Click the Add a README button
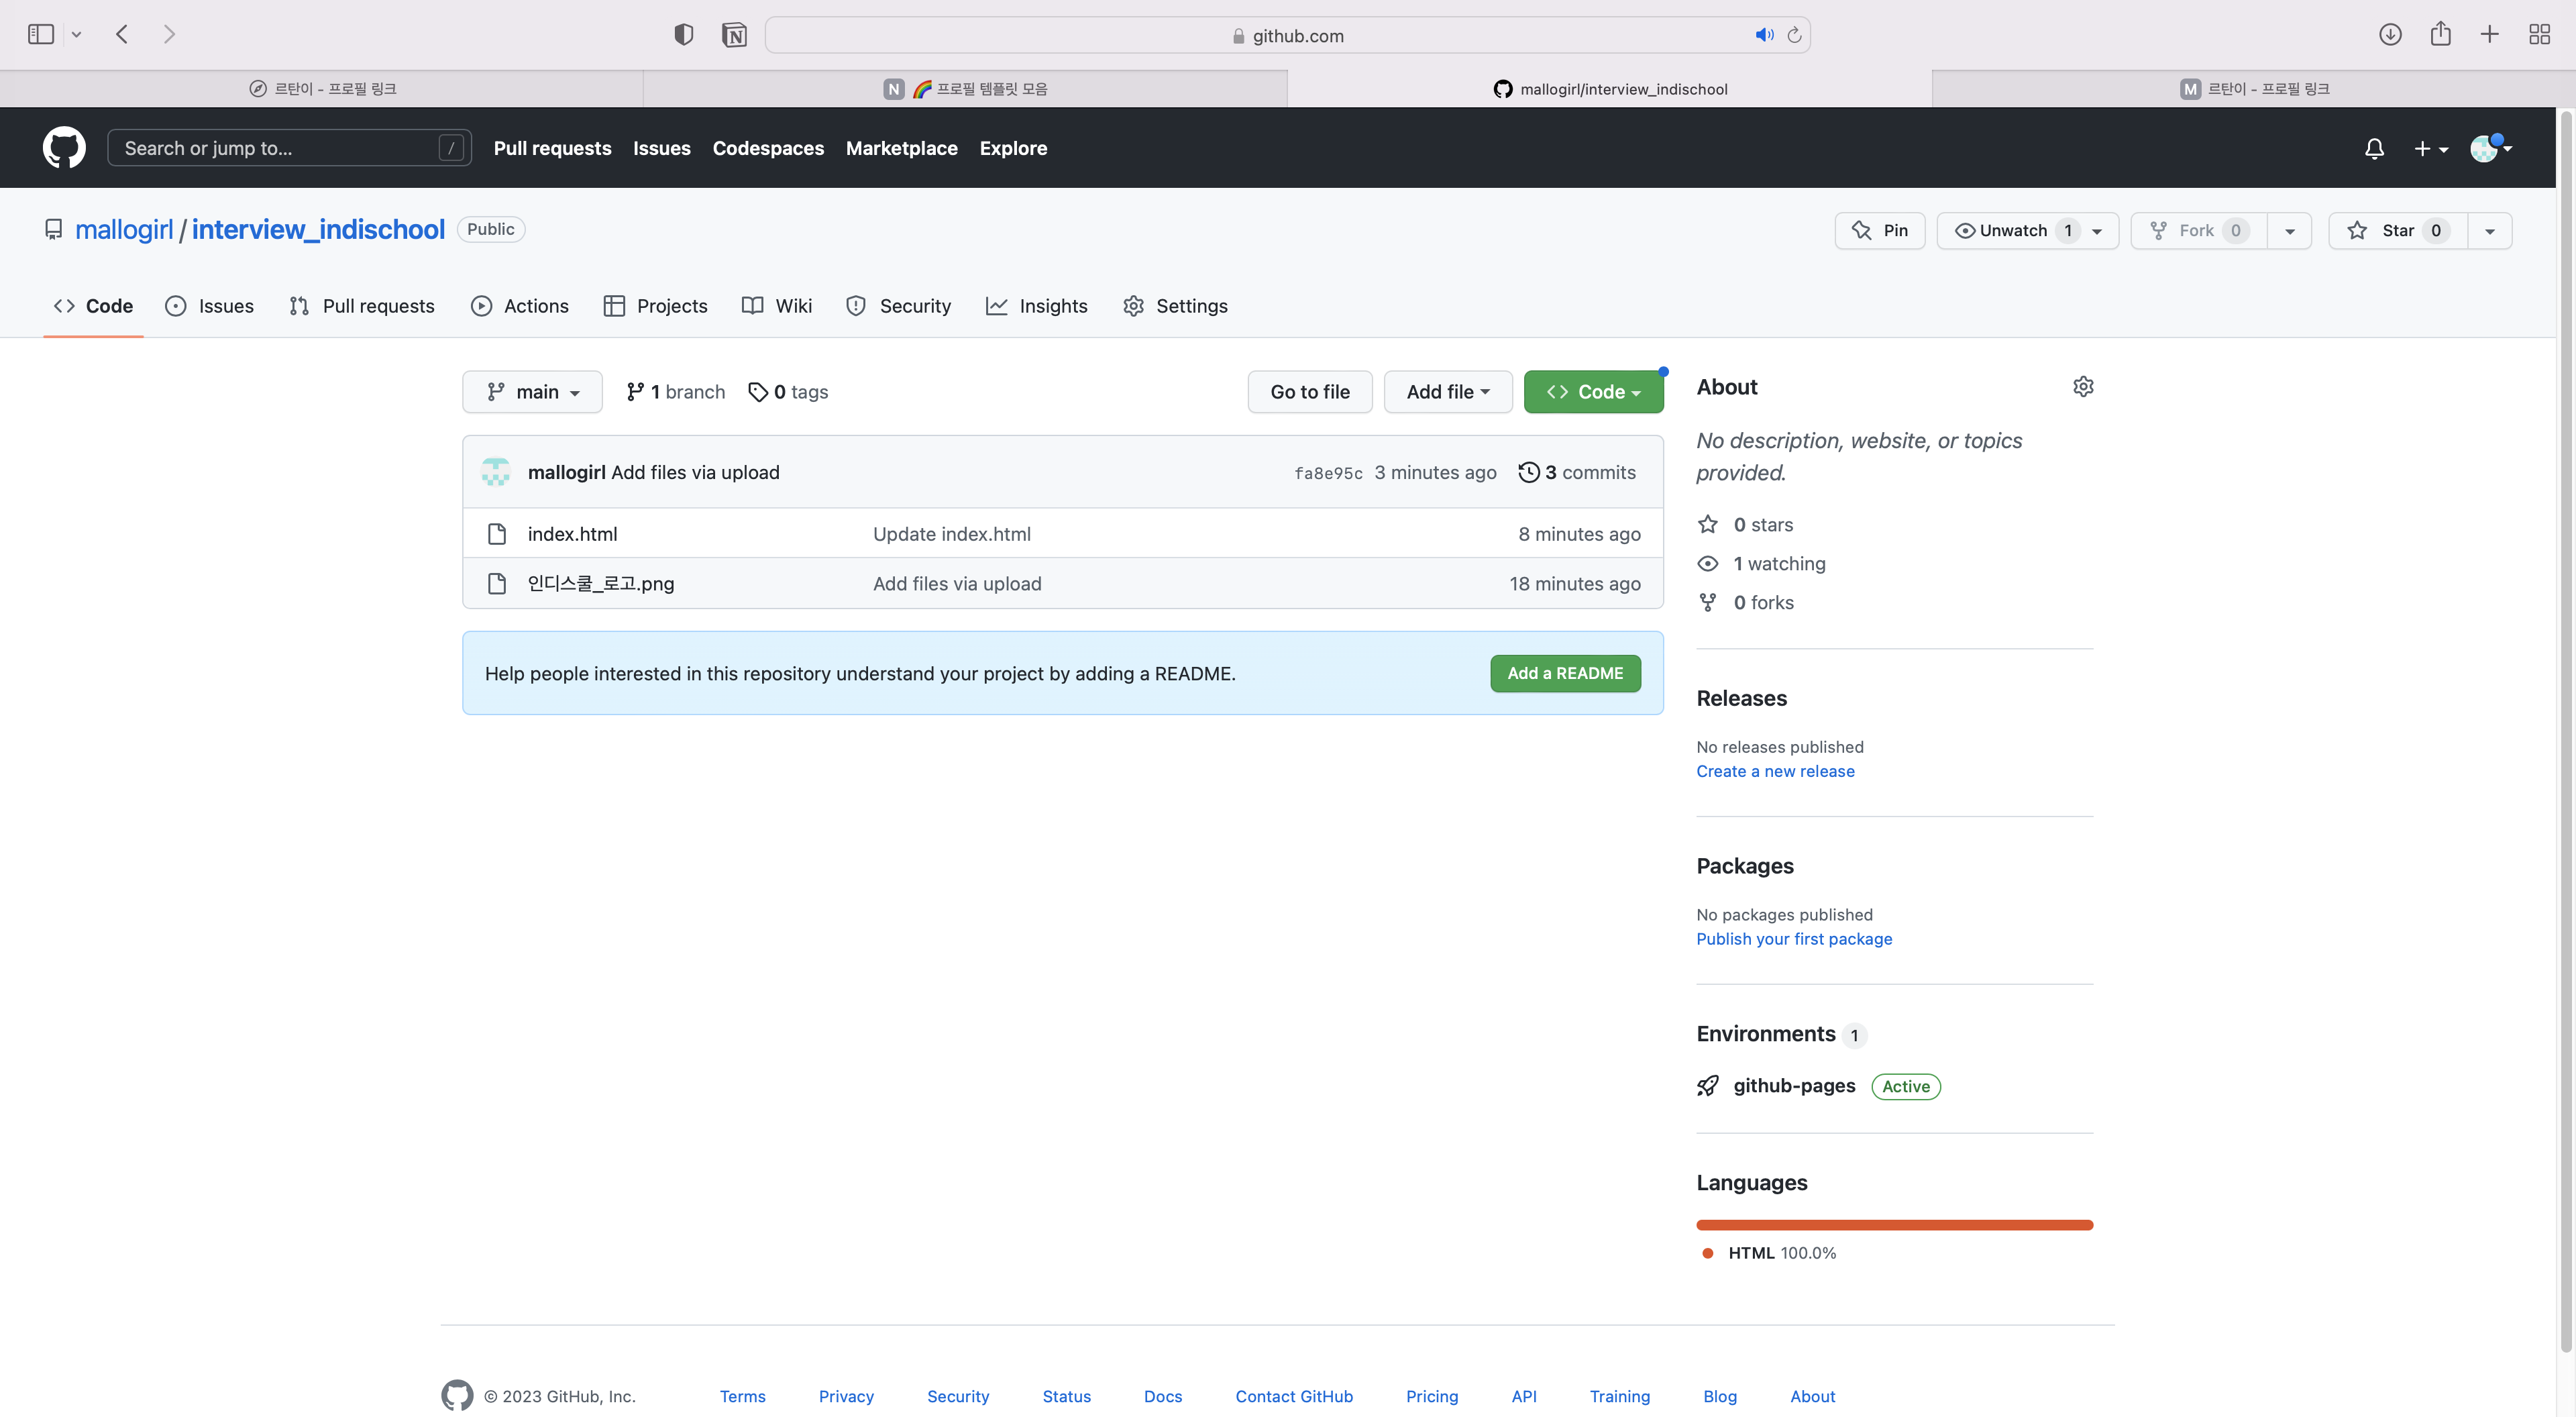Screen dimensions: 2576x1417 pos(1565,673)
